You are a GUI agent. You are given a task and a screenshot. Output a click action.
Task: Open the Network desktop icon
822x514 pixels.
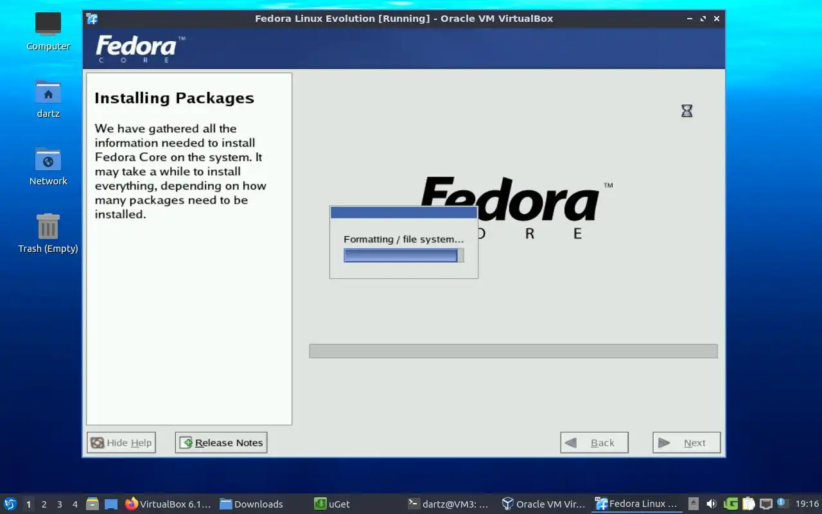48,166
